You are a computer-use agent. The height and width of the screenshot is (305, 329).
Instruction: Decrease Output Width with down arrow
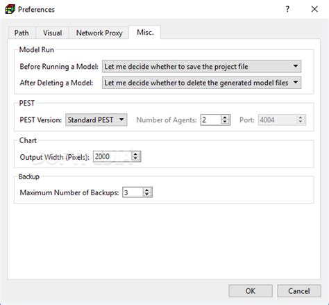(135, 159)
